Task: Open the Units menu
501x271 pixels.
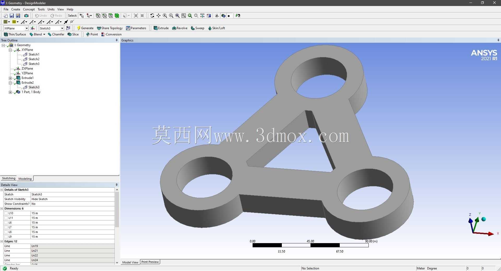Action: pyautogui.click(x=51, y=9)
